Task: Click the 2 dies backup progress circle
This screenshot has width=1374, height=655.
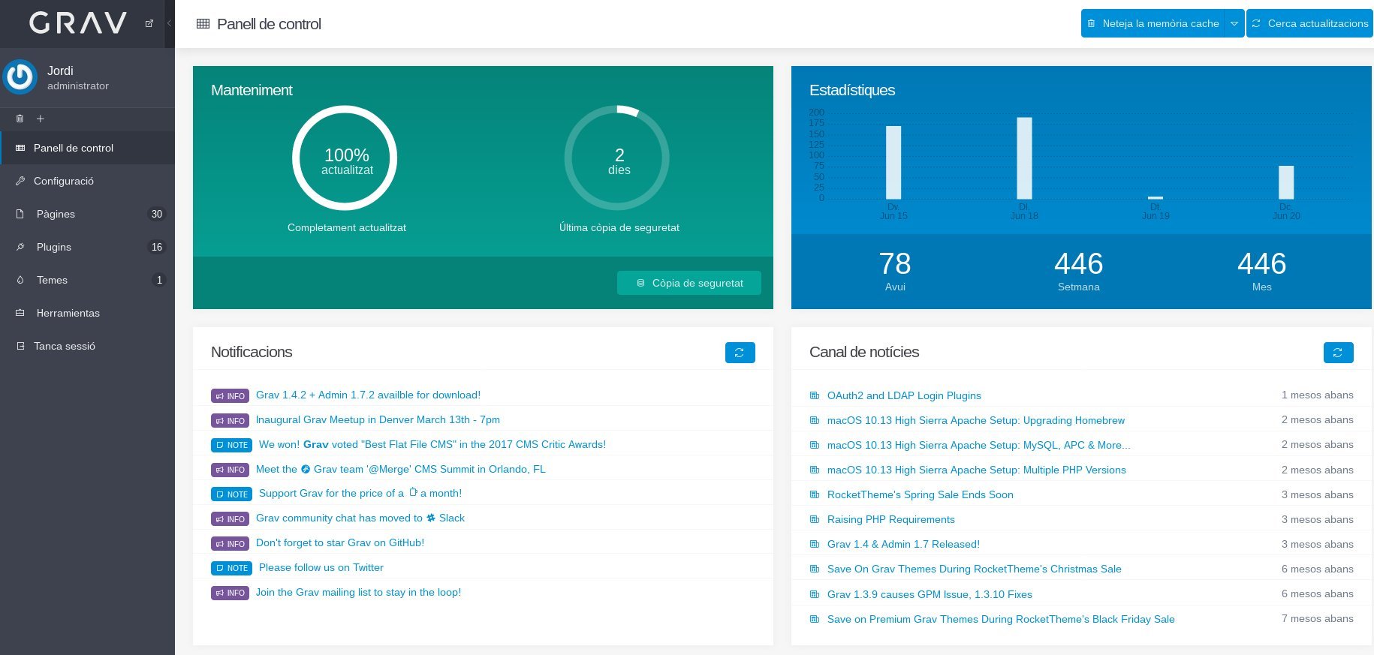Action: pos(617,158)
